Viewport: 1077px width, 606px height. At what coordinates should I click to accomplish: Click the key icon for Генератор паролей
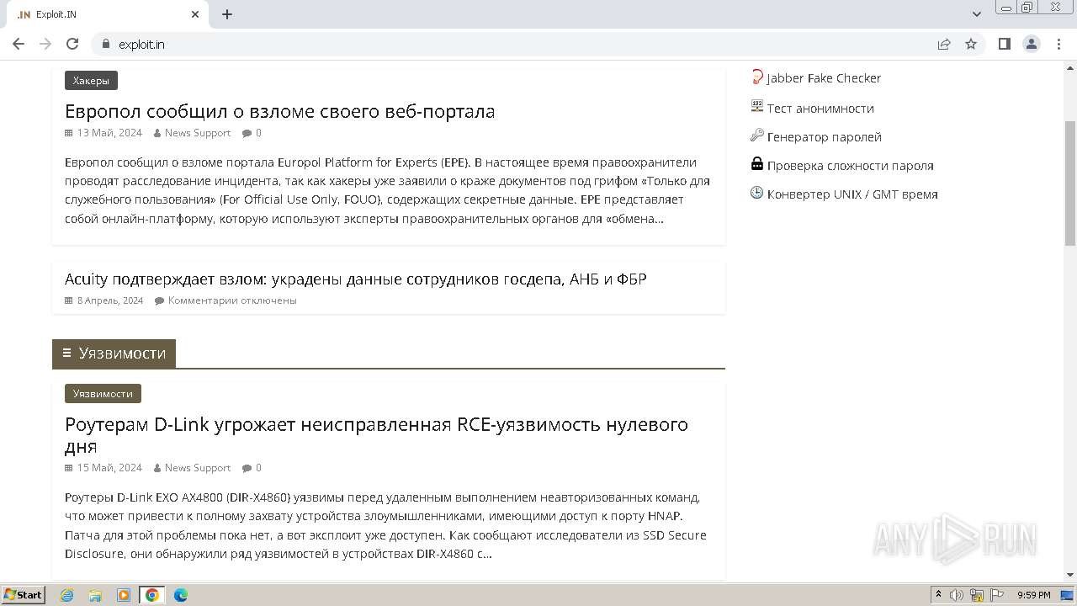[757, 136]
